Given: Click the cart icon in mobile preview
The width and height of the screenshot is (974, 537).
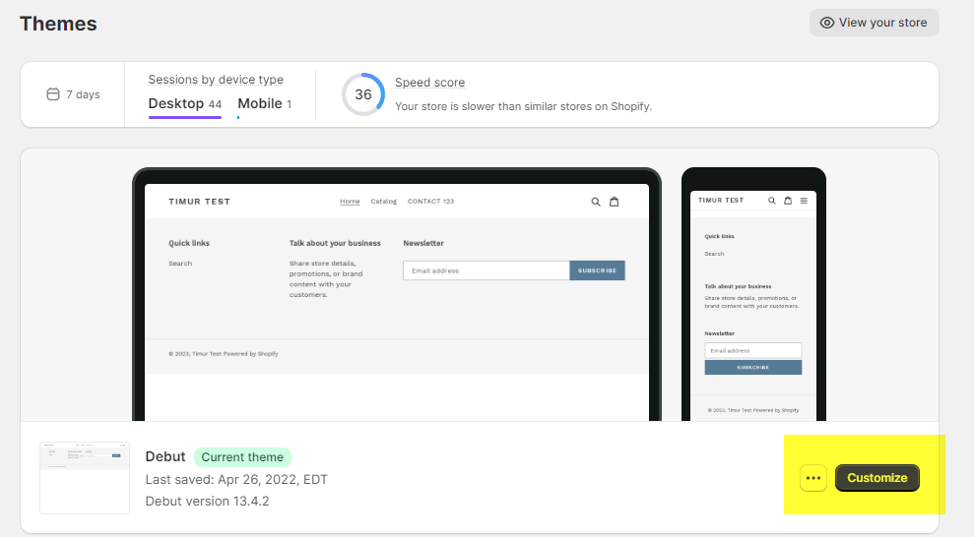Looking at the screenshot, I should pyautogui.click(x=788, y=201).
